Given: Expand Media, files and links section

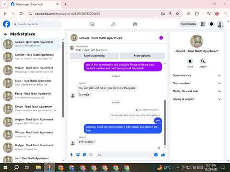Looking at the screenshot, I should point(197,91).
